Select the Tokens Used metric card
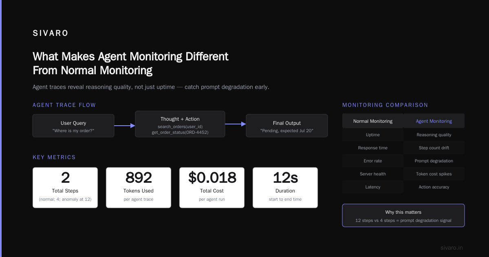Screen dimensions: 489x257 [139, 188]
